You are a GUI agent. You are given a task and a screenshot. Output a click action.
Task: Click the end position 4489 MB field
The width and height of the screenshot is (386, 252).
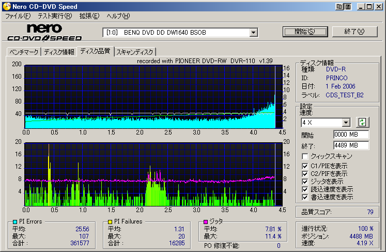(x=351, y=145)
